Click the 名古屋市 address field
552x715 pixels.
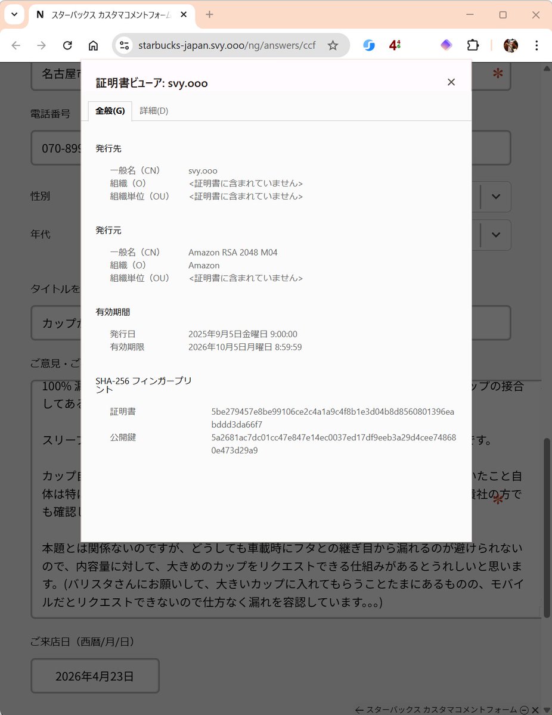pyautogui.click(x=271, y=74)
